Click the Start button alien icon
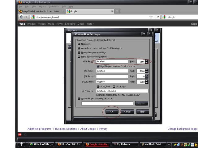 click(x=21, y=144)
